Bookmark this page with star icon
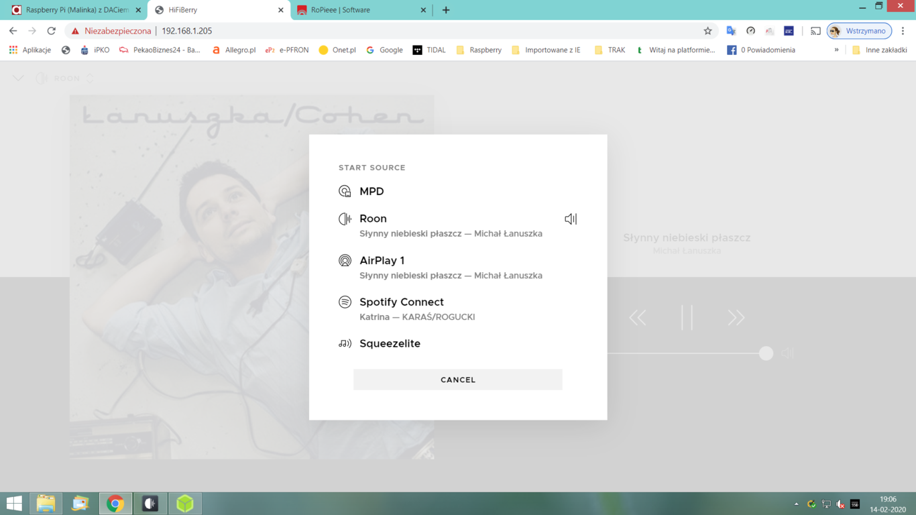Viewport: 916px width, 515px height. (707, 31)
